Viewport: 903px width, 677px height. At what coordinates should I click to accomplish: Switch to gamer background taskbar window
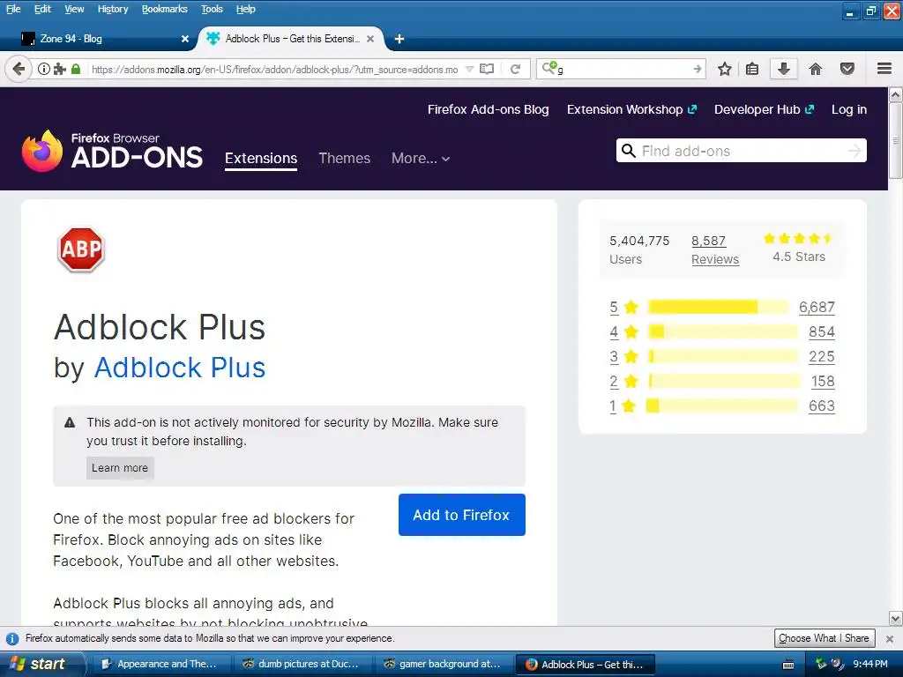point(444,665)
